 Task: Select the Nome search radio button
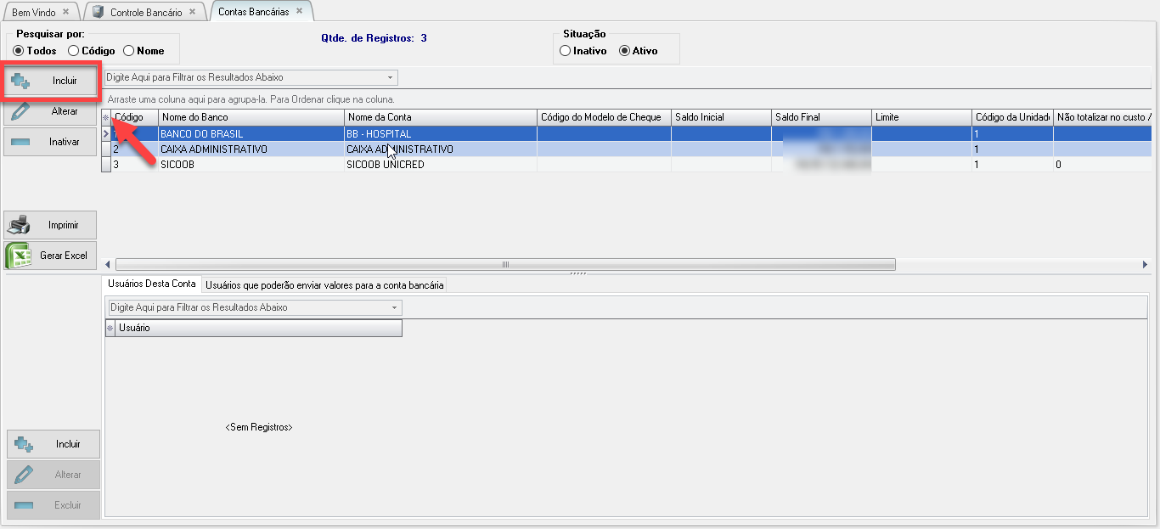[129, 51]
